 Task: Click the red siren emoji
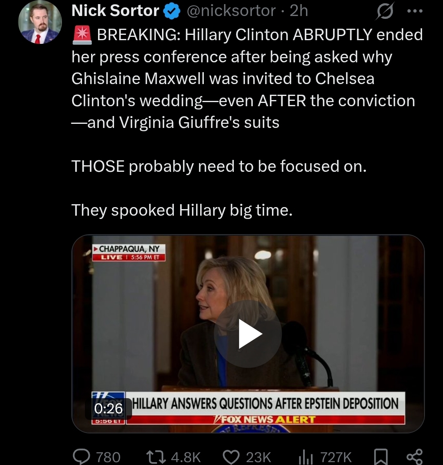tap(82, 35)
